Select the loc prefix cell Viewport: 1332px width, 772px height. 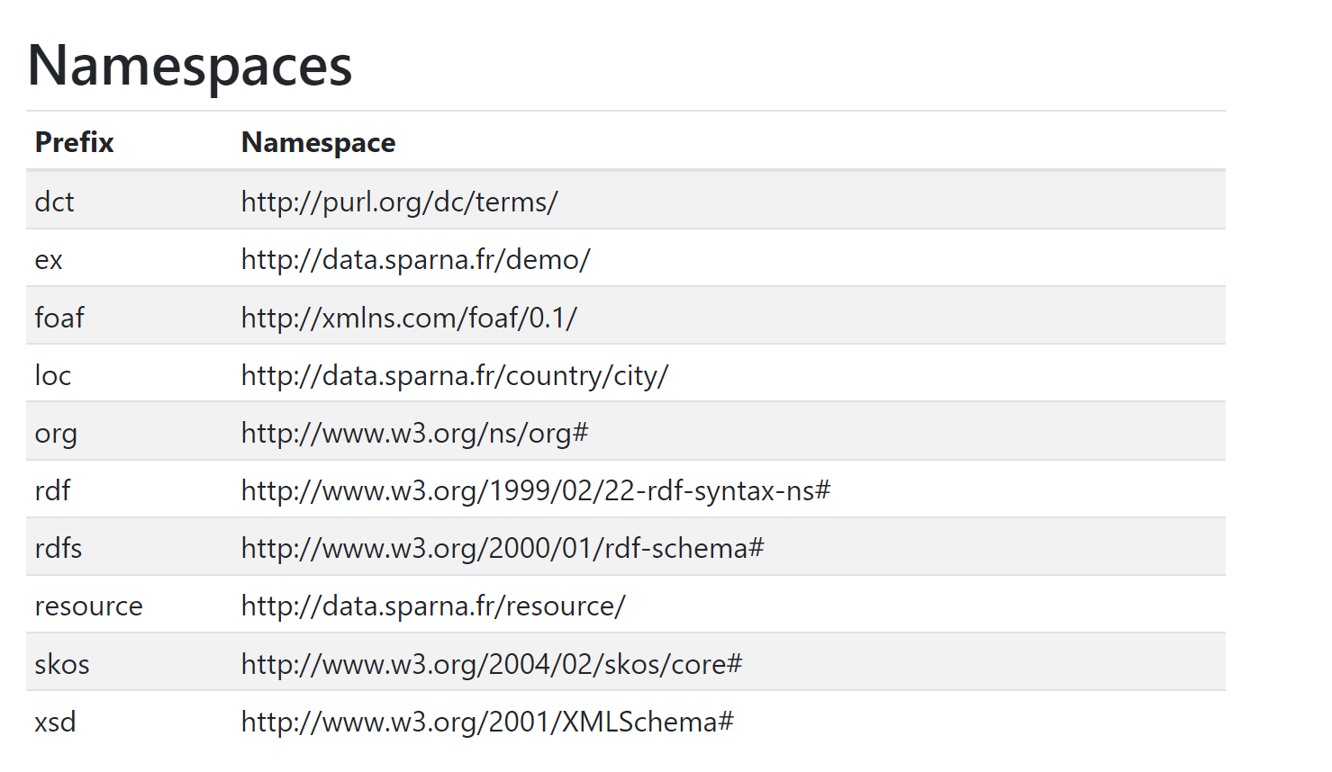pyautogui.click(x=52, y=375)
